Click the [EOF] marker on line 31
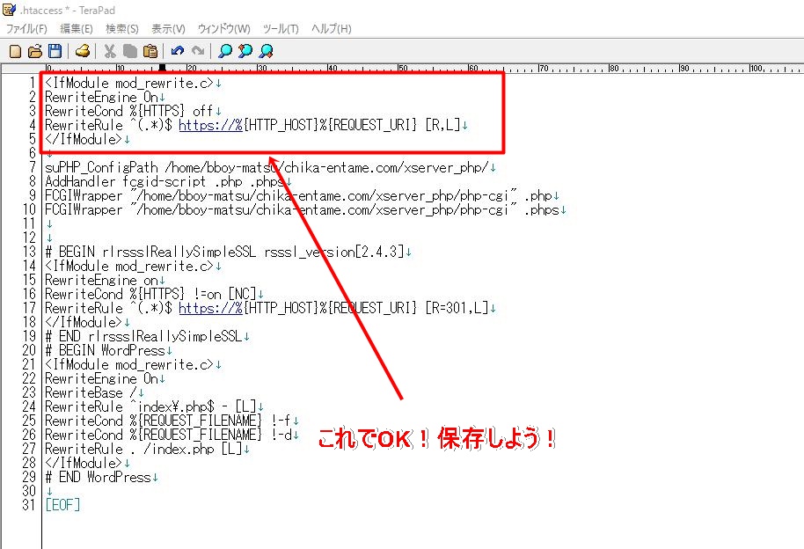The height and width of the screenshot is (549, 804). 62,505
